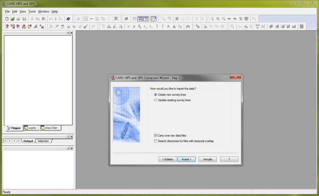319x196 pixels.
Task: Click the Conversion Wizard icon in second toolbar
Action: click(x=13, y=26)
